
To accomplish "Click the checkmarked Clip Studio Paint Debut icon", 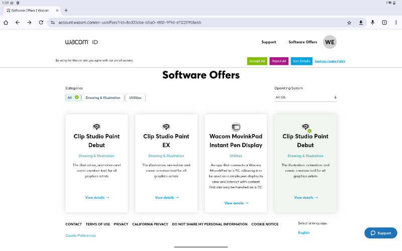I will [x=306, y=128].
